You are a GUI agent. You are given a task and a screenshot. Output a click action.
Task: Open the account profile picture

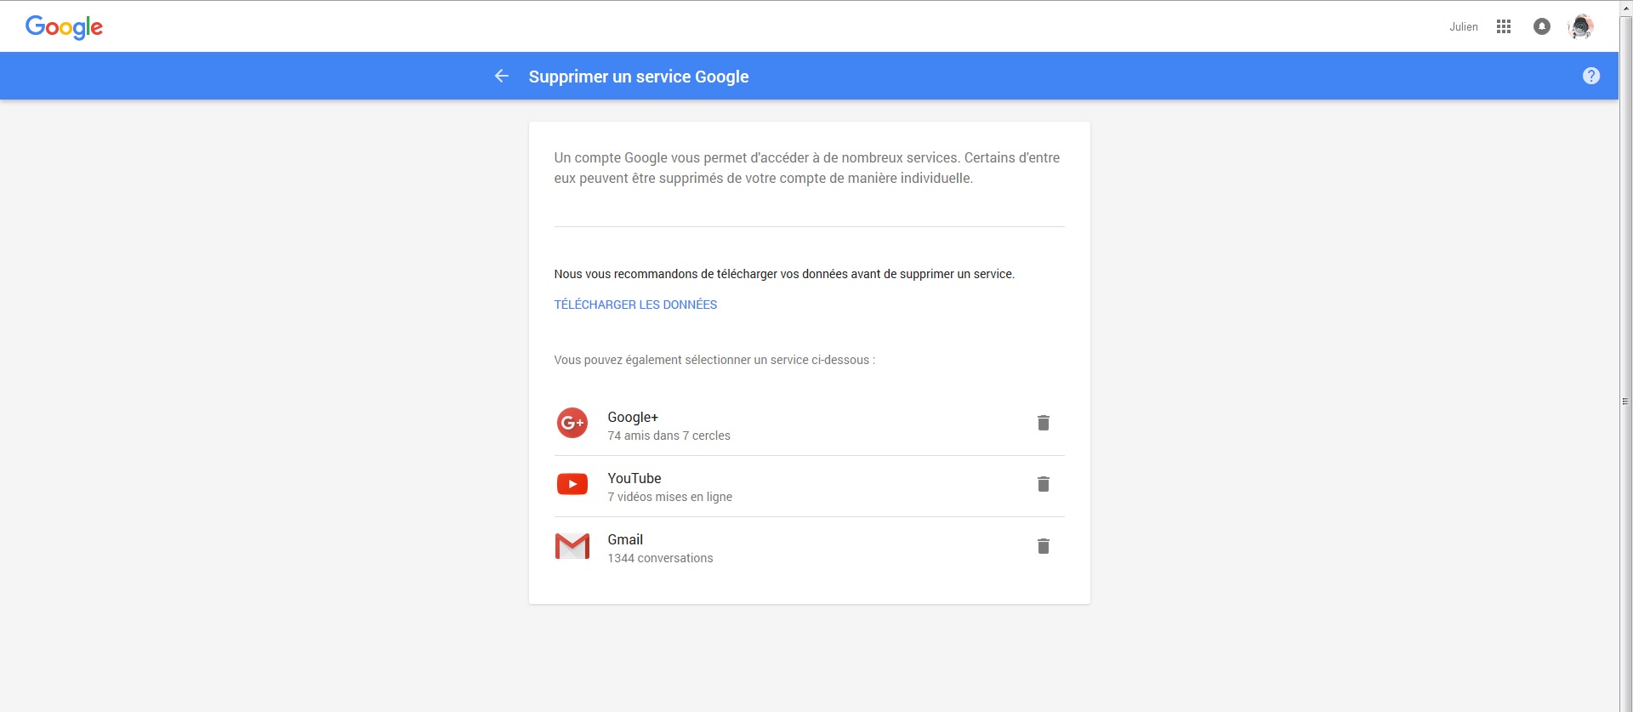(x=1580, y=27)
